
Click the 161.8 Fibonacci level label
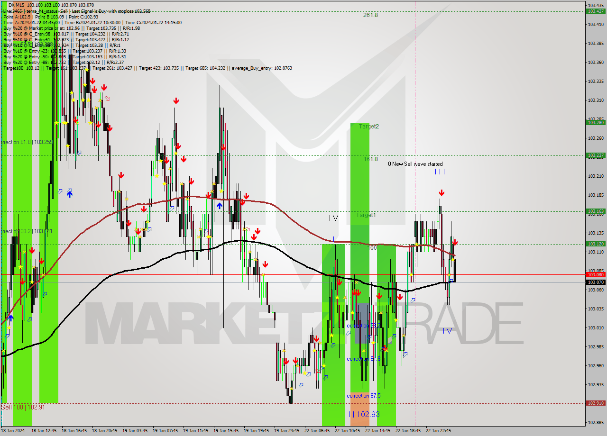tap(370, 159)
